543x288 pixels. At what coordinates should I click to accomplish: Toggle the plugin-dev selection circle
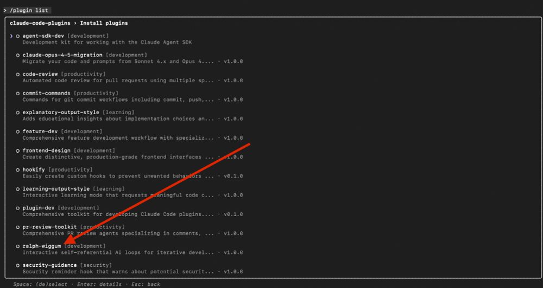tap(18, 208)
